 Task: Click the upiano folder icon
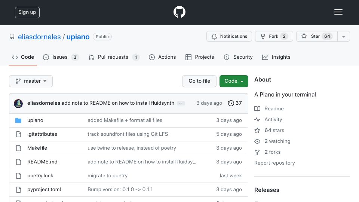[18, 120]
